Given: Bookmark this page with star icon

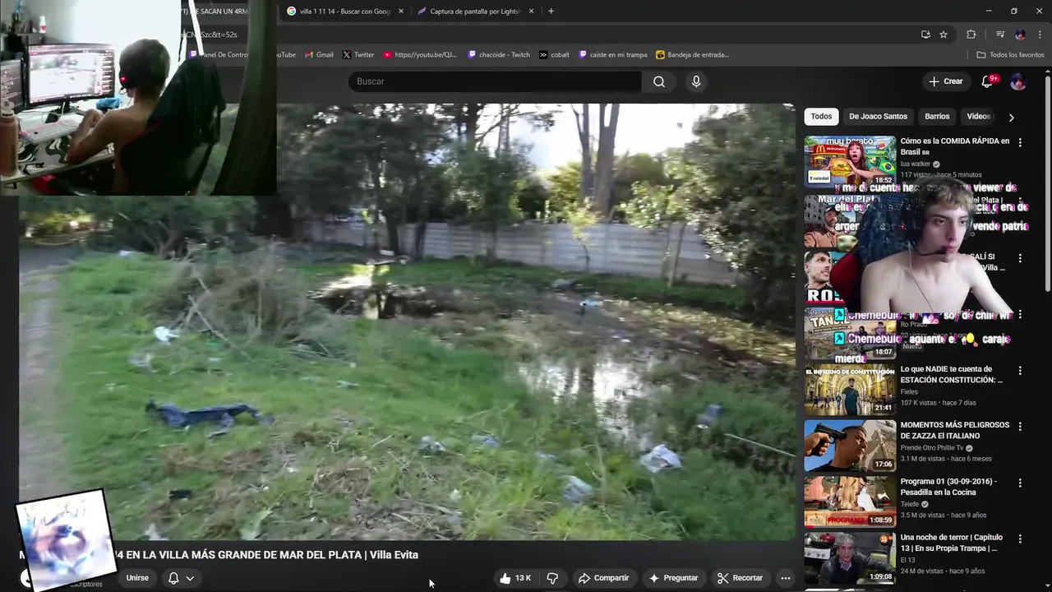Looking at the screenshot, I should click(x=944, y=35).
